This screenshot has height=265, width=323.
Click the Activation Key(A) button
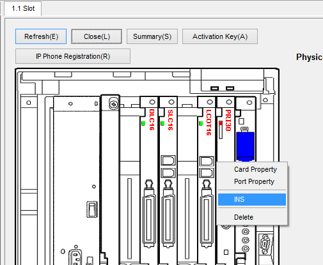pos(220,36)
